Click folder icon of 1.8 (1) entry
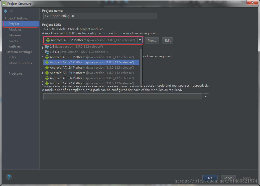This screenshot has height=186, width=260. click(x=47, y=52)
